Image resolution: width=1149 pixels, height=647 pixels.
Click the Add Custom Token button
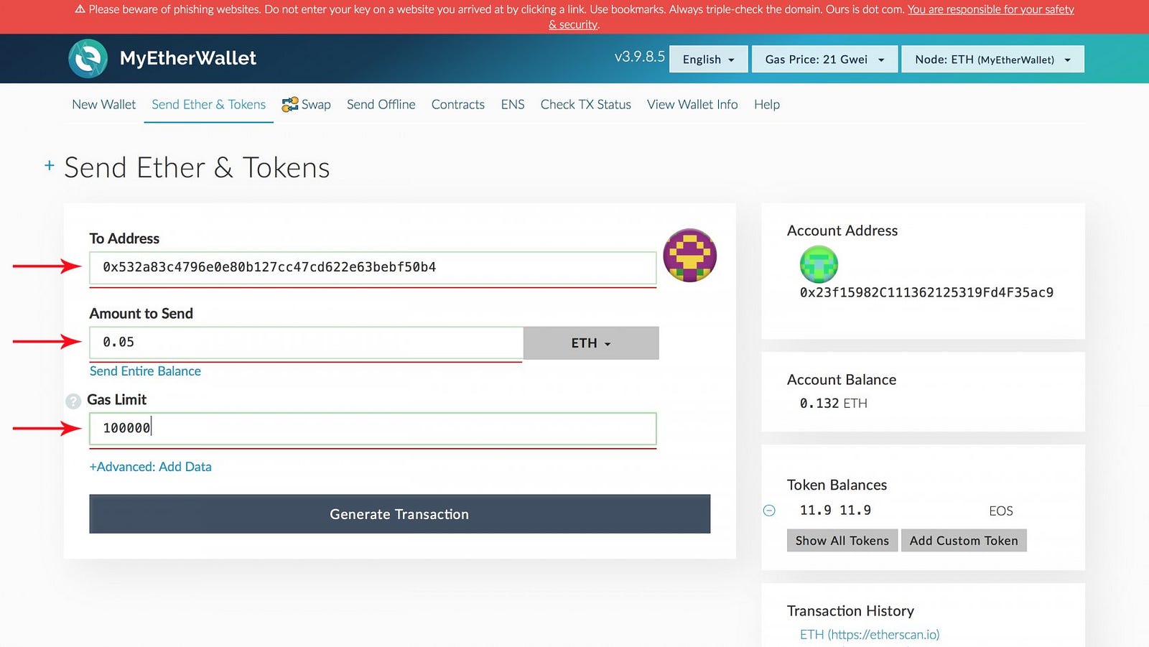point(964,541)
